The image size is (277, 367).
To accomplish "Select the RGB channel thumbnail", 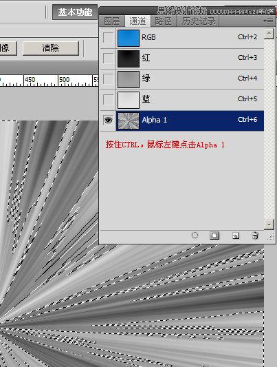I will 129,38.
